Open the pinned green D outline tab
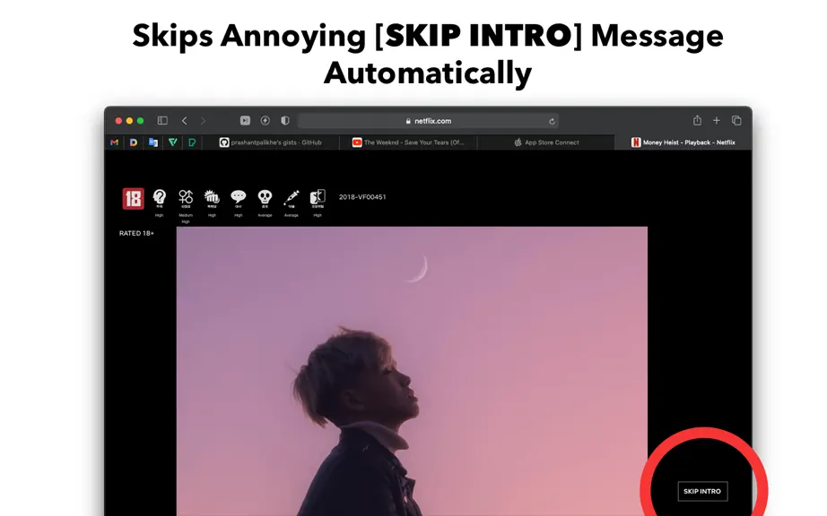 click(192, 142)
